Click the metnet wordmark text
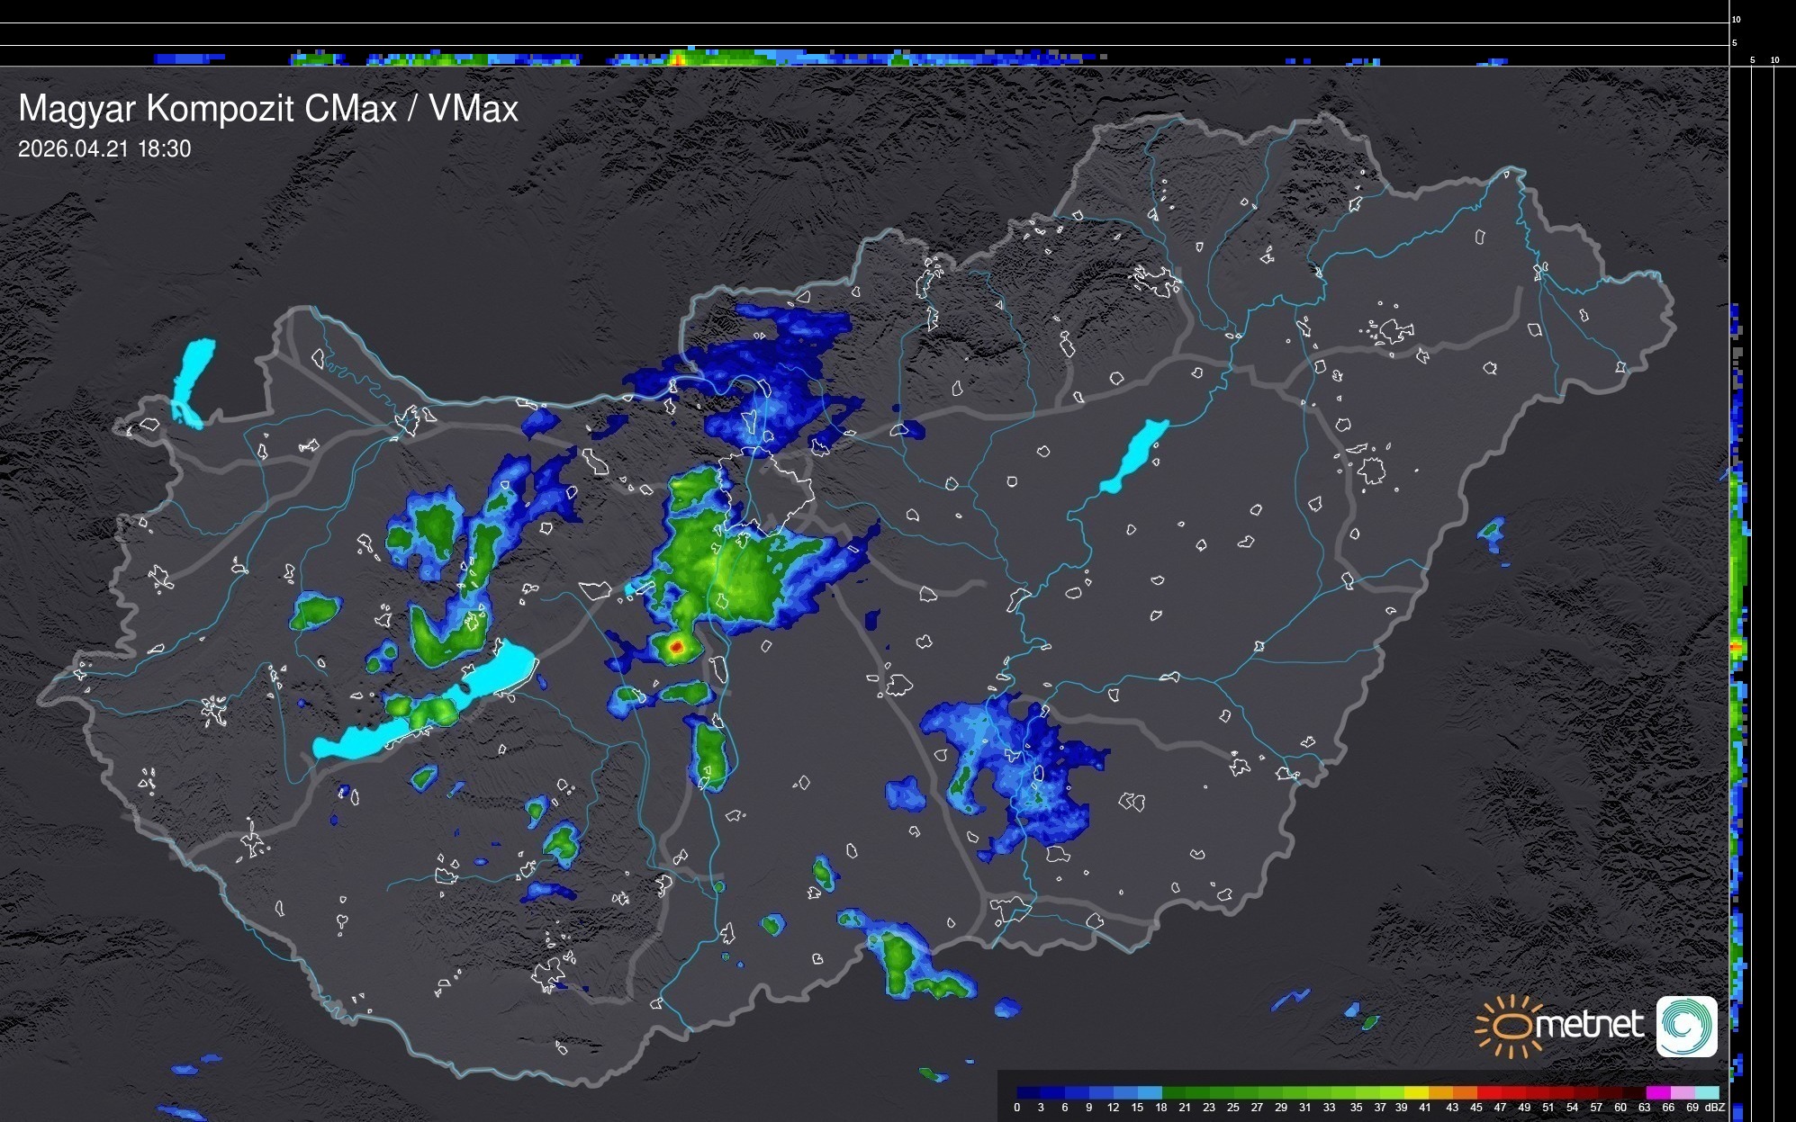Image resolution: width=1796 pixels, height=1122 pixels. pos(1589,1026)
